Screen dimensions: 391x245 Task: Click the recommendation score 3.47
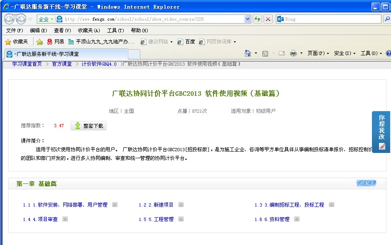(59, 126)
